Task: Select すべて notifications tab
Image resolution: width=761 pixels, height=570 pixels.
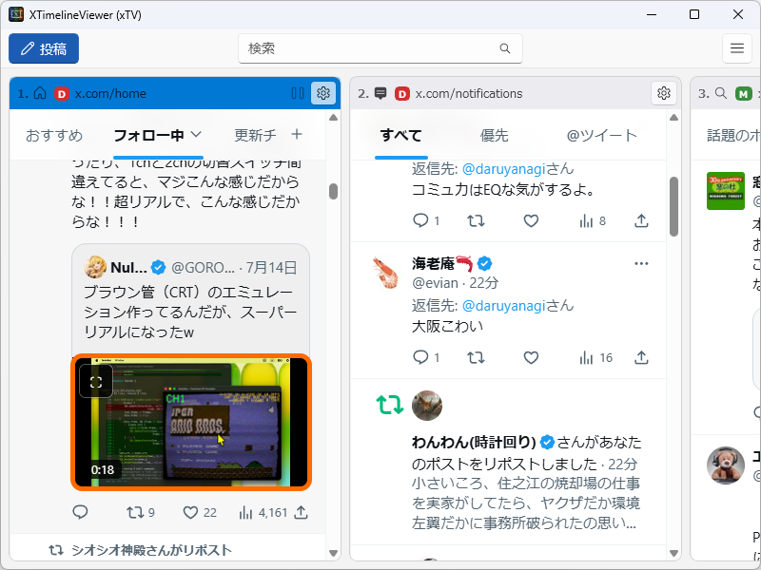Action: tap(400, 135)
